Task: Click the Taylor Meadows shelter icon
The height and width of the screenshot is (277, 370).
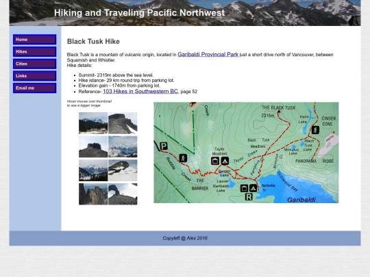Action: pyautogui.click(x=215, y=161)
